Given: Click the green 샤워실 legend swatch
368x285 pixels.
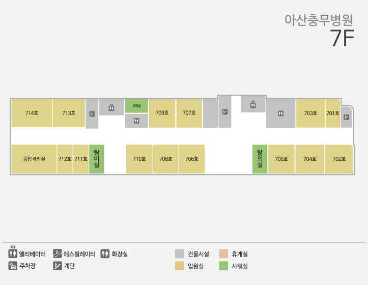Looking at the screenshot, I should (223, 266).
